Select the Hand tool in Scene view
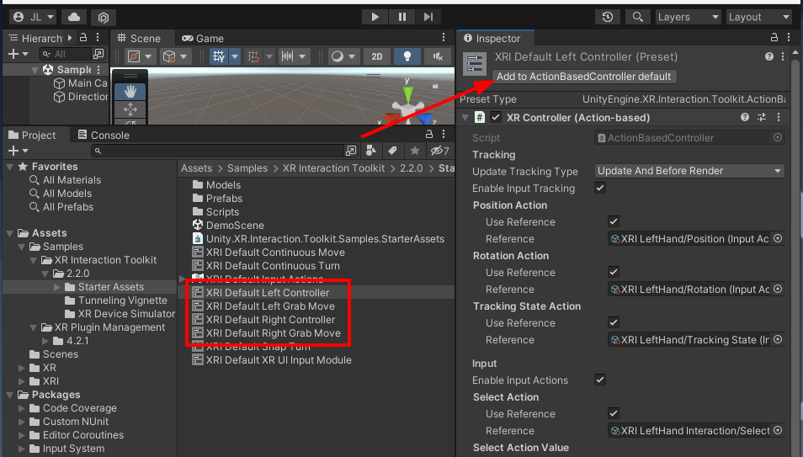This screenshot has height=457, width=803. point(130,91)
